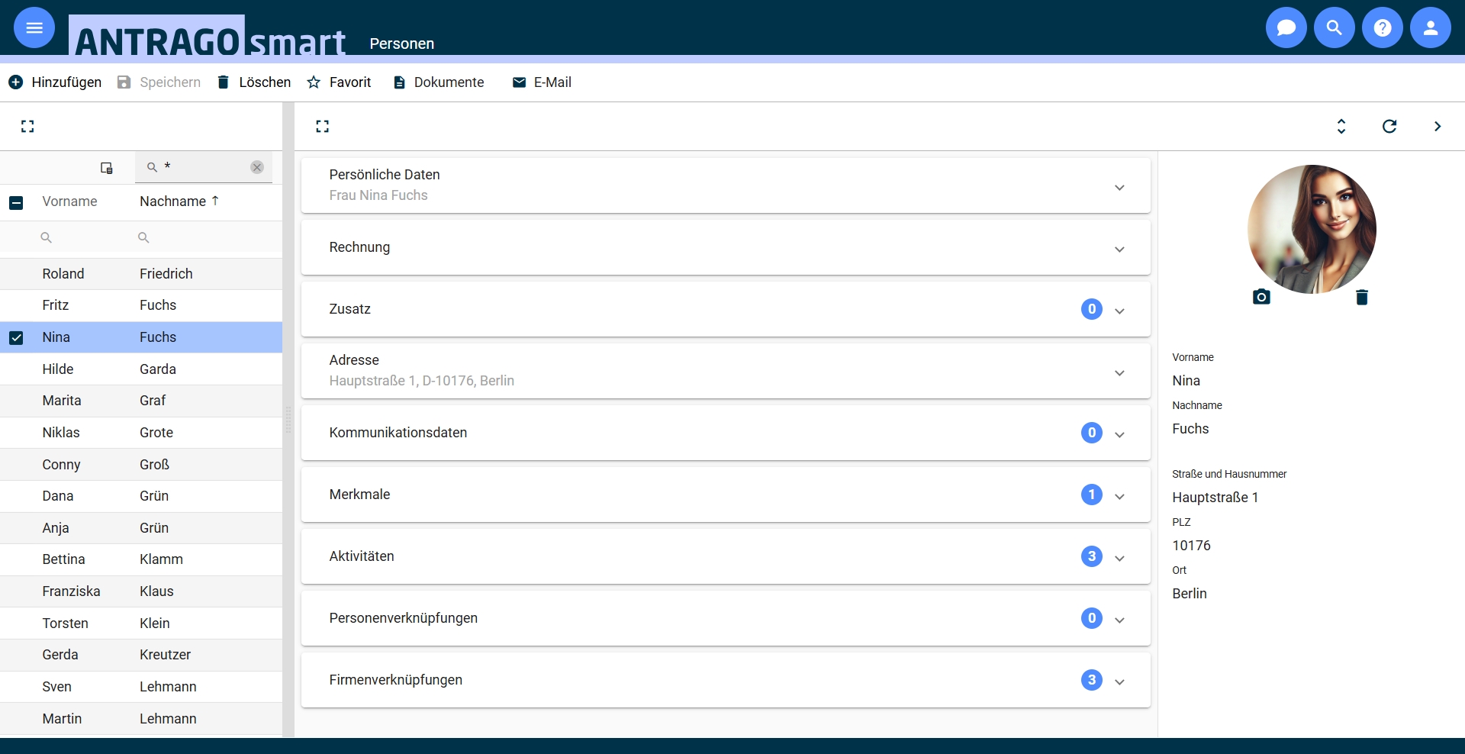Click Hinzufügen in the toolbar
Screen dimensions: 1465x754
(55, 82)
